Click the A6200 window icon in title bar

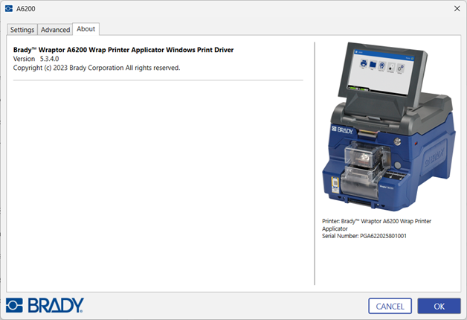tap(9, 8)
